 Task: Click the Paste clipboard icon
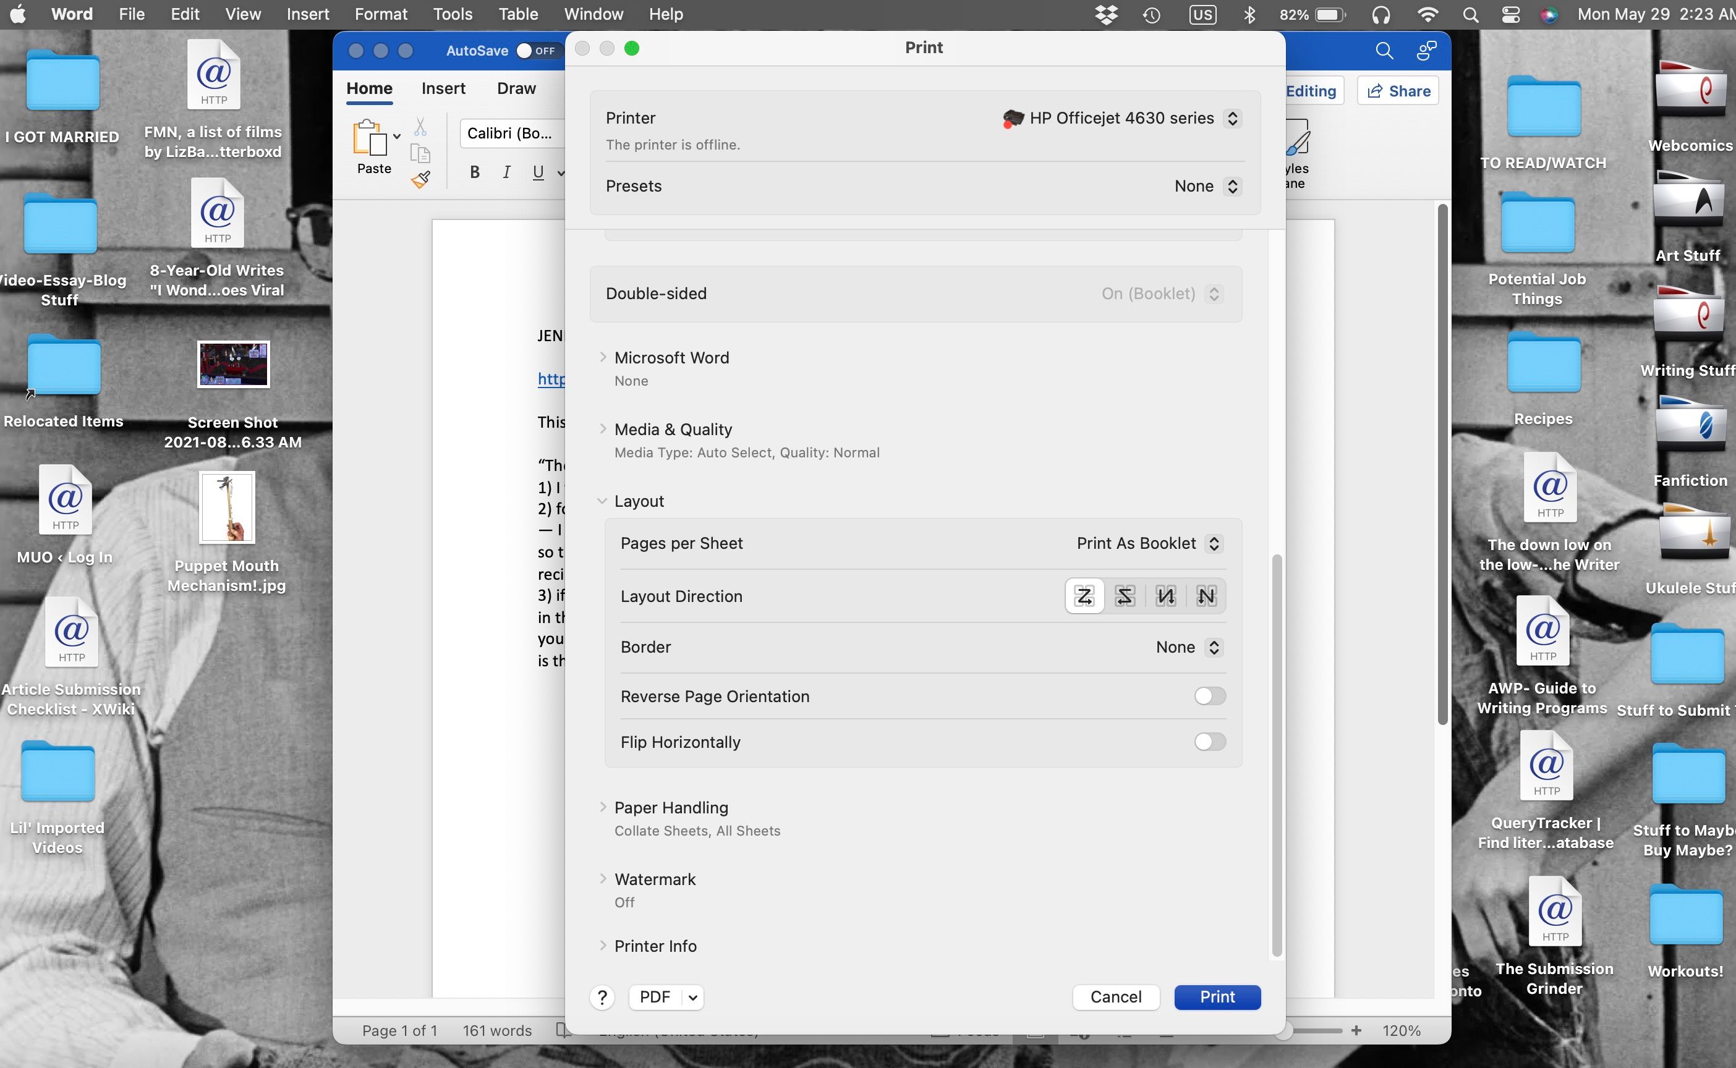coord(370,138)
